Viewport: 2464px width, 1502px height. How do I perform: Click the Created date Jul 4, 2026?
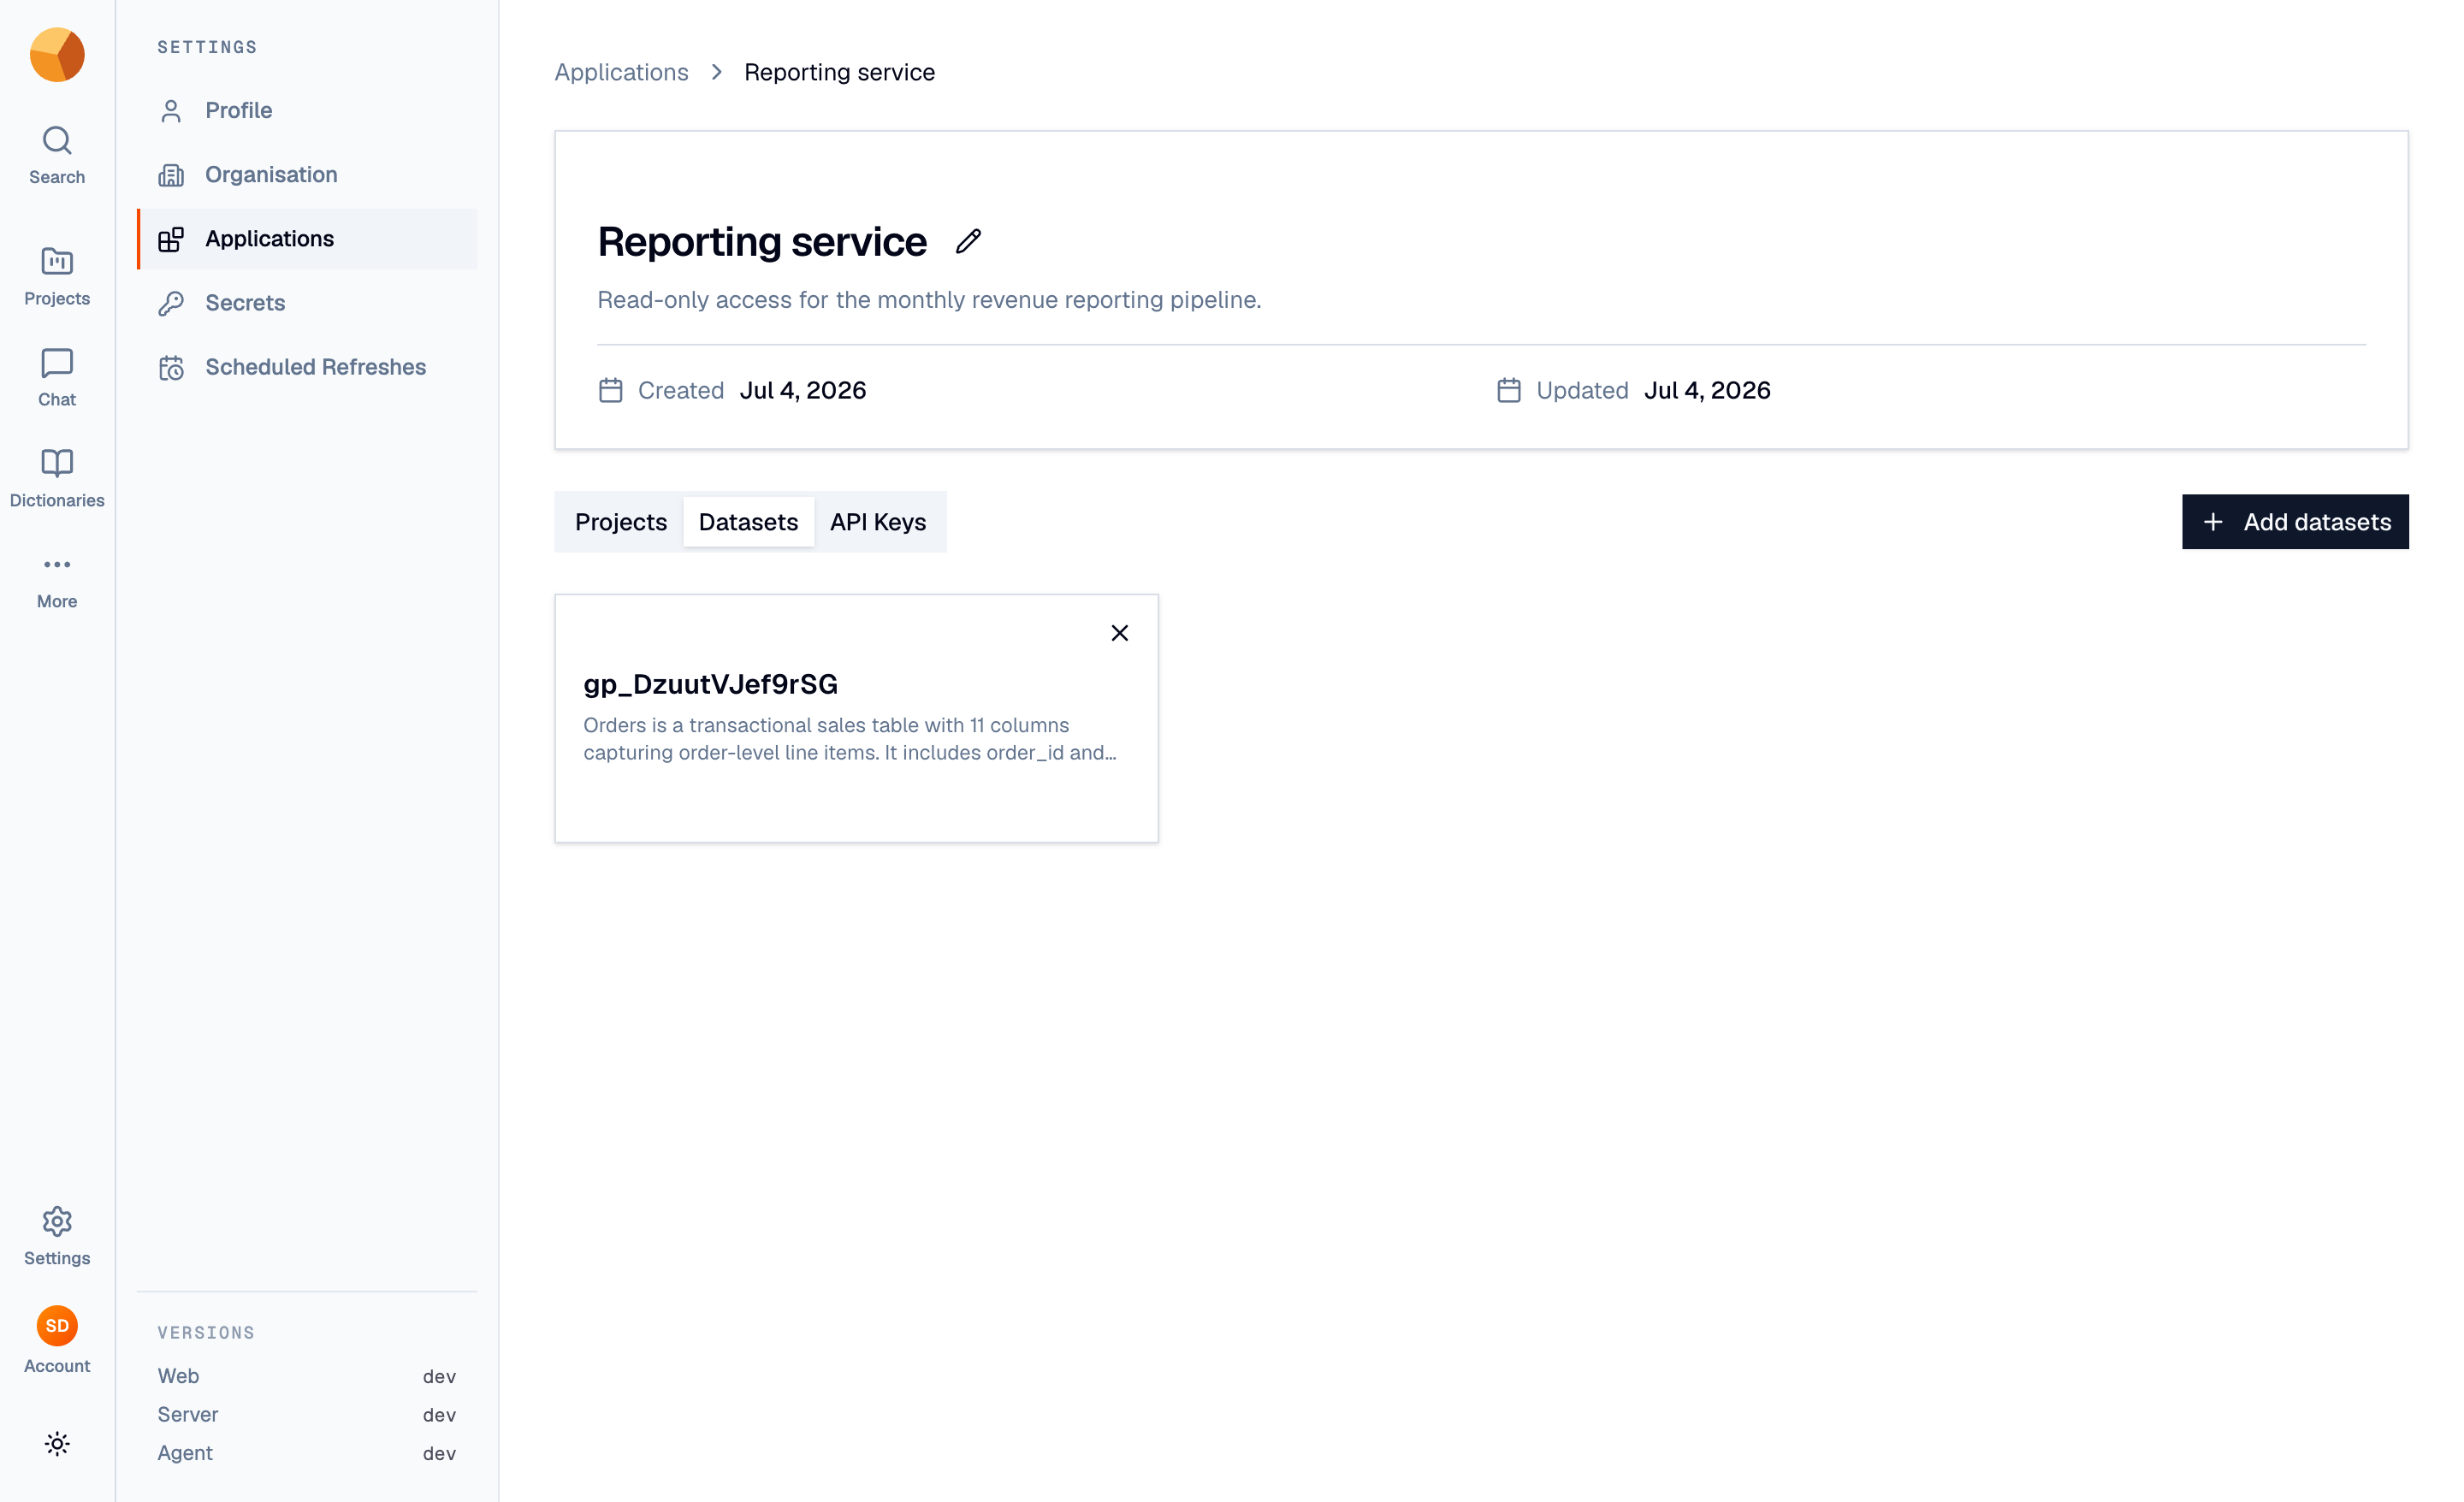(802, 390)
